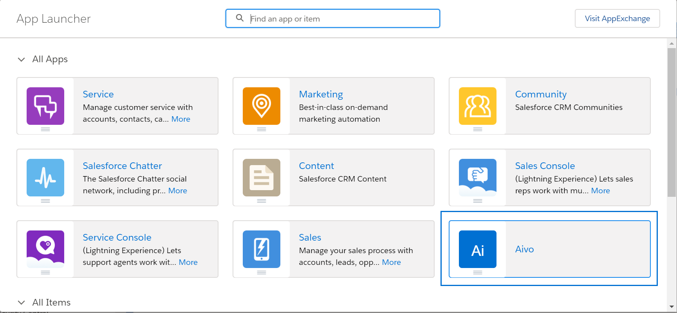Open the Service Console heart icon
This screenshot has height=313, width=677.
tap(45, 249)
